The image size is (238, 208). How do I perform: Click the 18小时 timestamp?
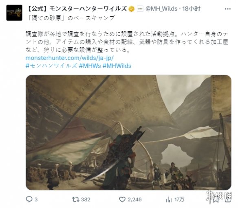click(192, 9)
